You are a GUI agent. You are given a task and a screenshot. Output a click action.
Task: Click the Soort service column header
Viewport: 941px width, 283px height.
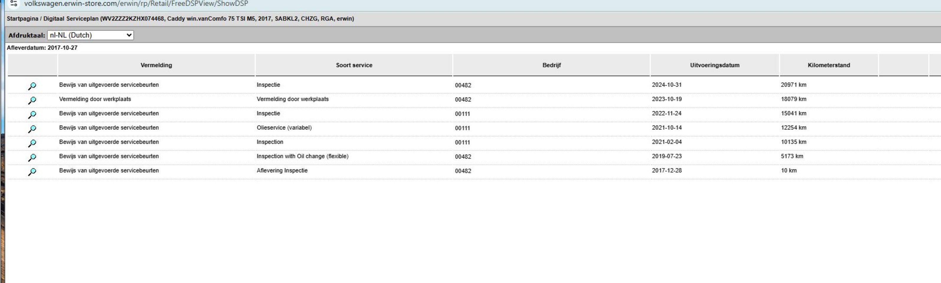point(354,65)
